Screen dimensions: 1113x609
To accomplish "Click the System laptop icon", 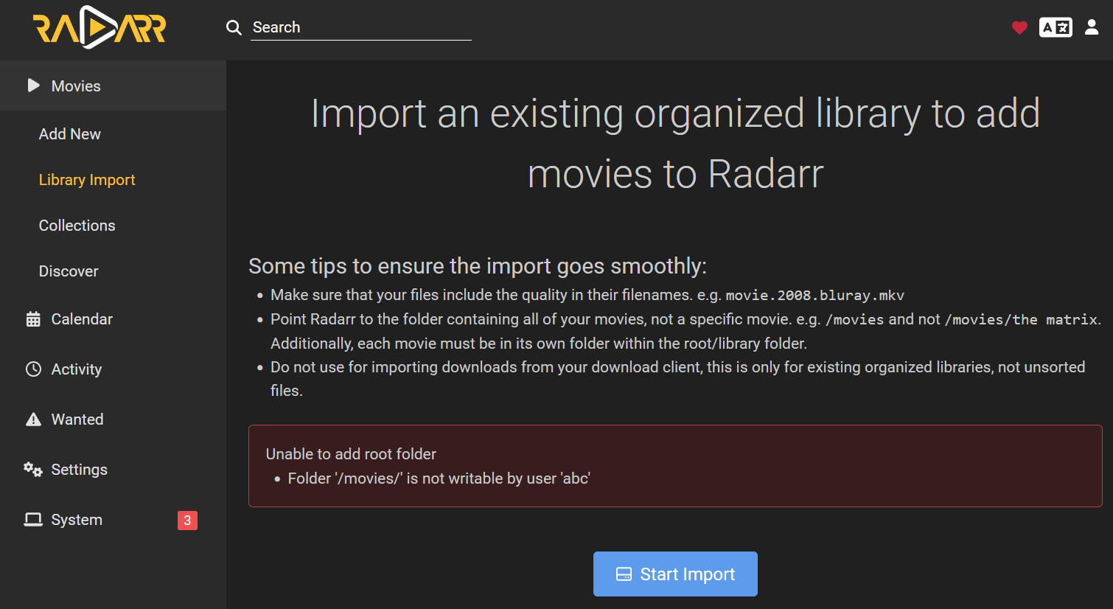I will (x=33, y=520).
